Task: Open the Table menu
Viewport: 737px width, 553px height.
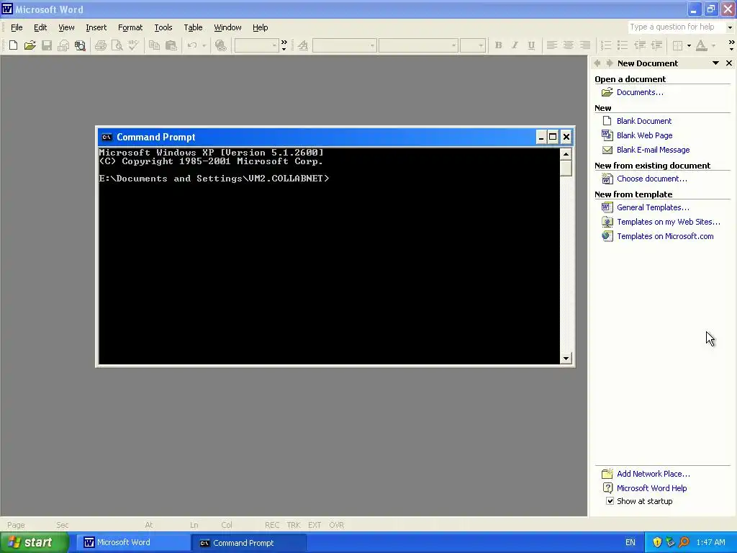Action: 193,27
